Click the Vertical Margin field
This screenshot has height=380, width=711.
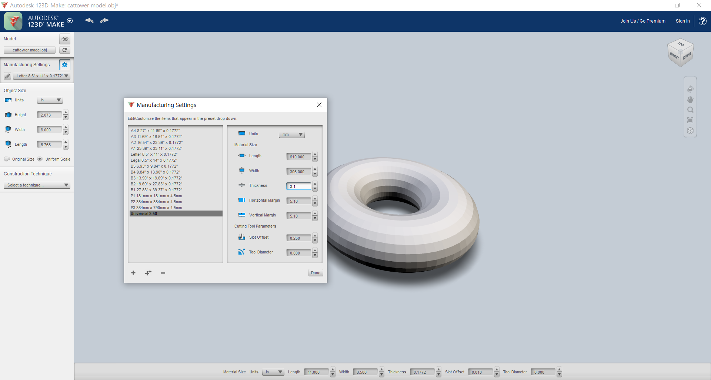tap(298, 216)
